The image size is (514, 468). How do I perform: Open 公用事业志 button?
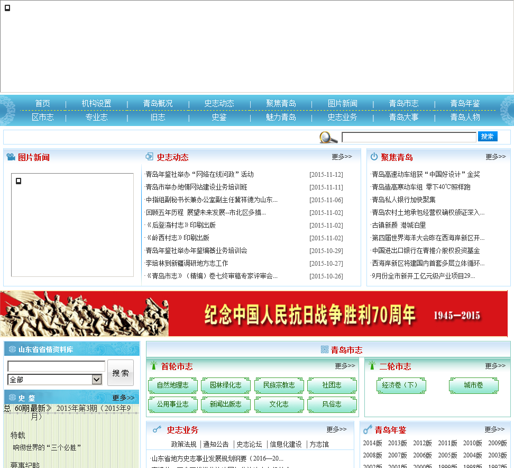[x=173, y=404]
